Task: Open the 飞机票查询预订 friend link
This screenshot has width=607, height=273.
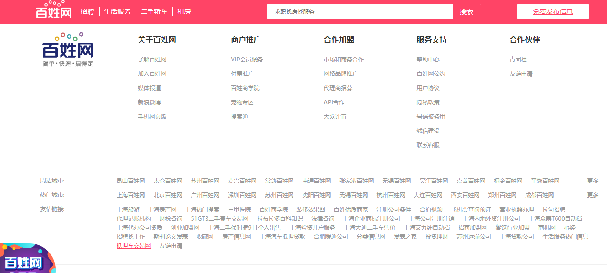Action: click(471, 210)
